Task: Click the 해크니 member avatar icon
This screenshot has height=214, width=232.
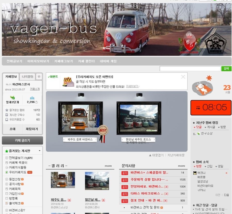Action: 195,173
